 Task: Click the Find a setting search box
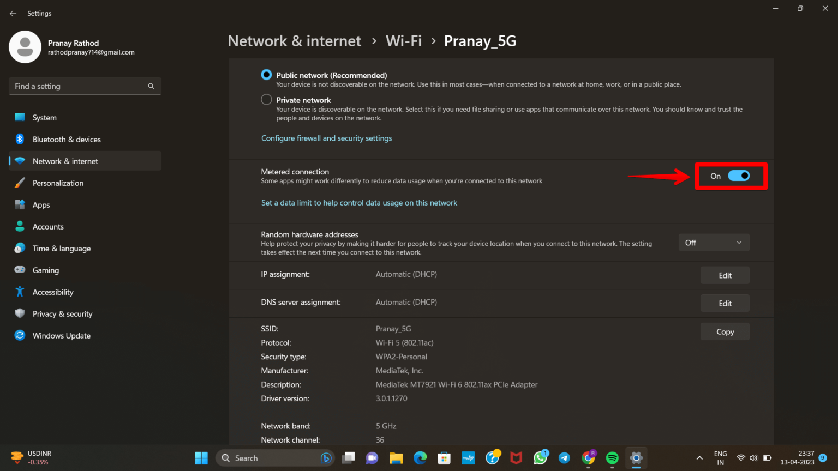click(85, 86)
